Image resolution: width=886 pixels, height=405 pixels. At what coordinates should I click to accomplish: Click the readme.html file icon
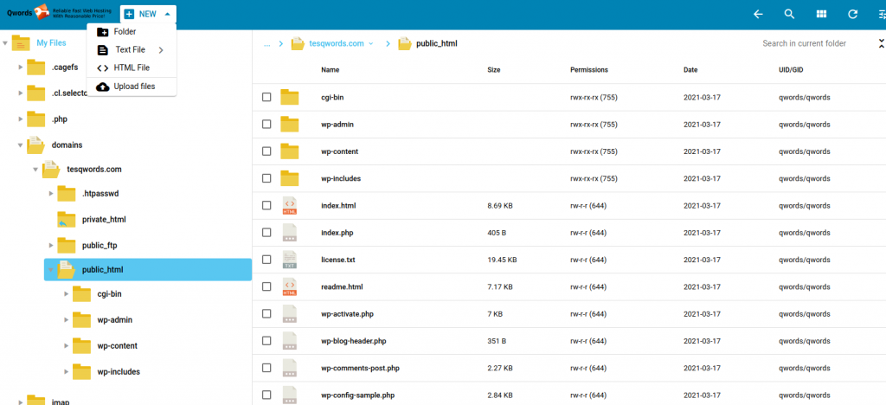tap(289, 287)
